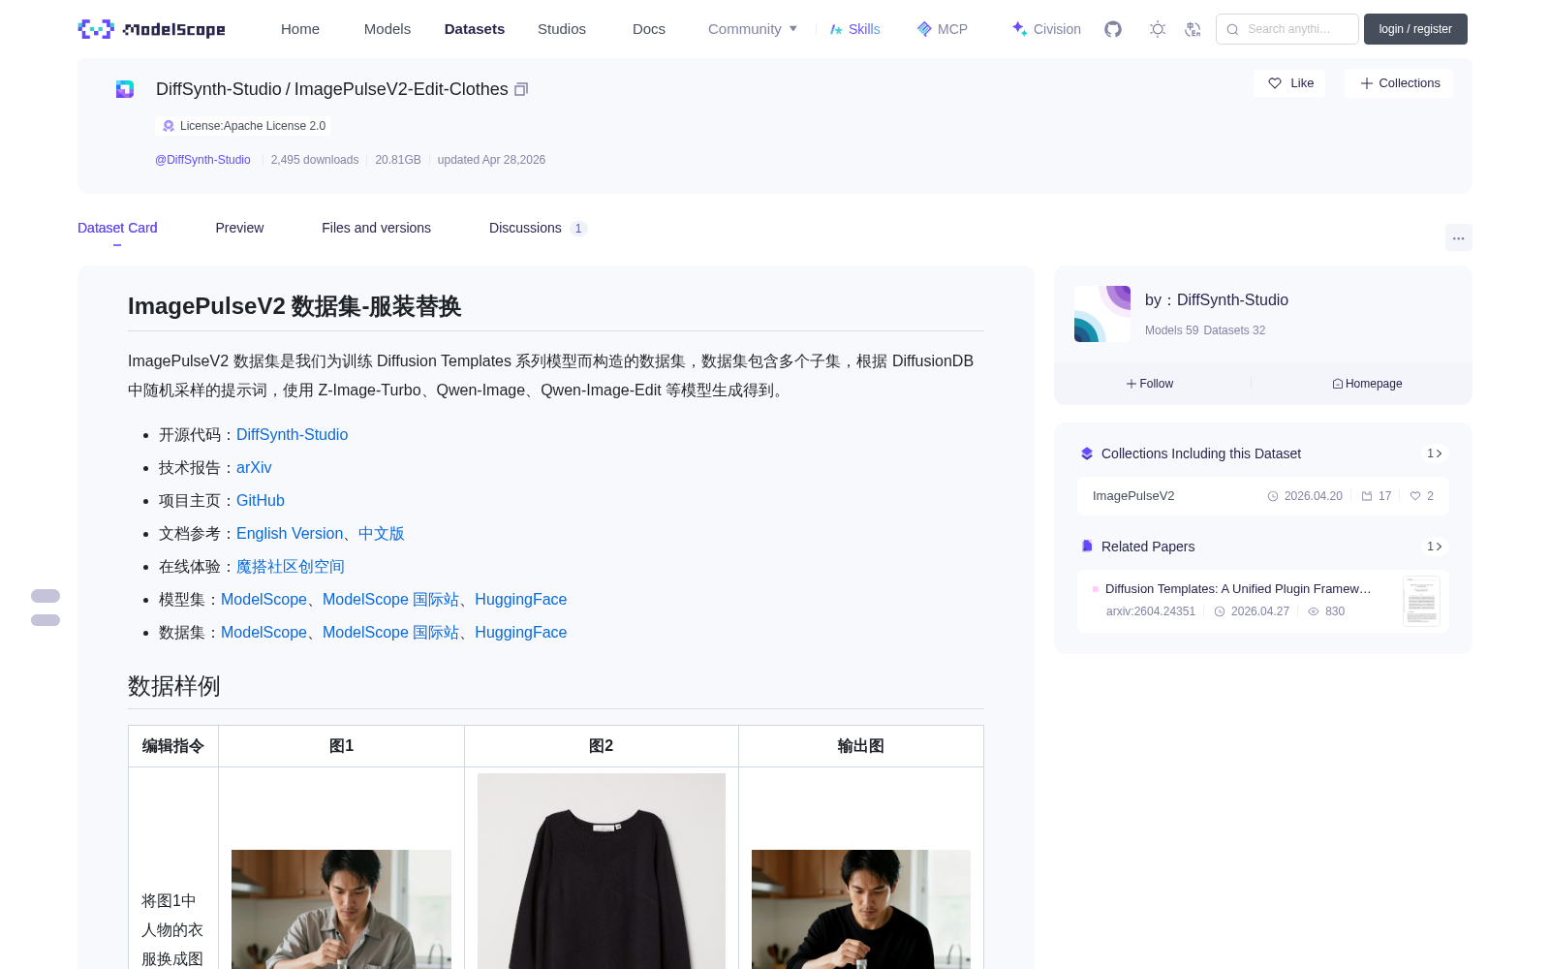The image size is (1550, 969).
Task: Open the Datasets menu
Action: [x=475, y=29]
